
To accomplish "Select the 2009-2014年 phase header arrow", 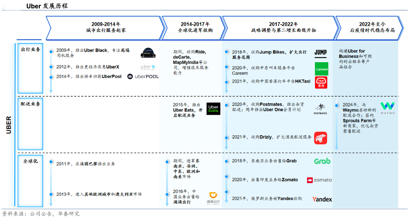I will point(105,27).
